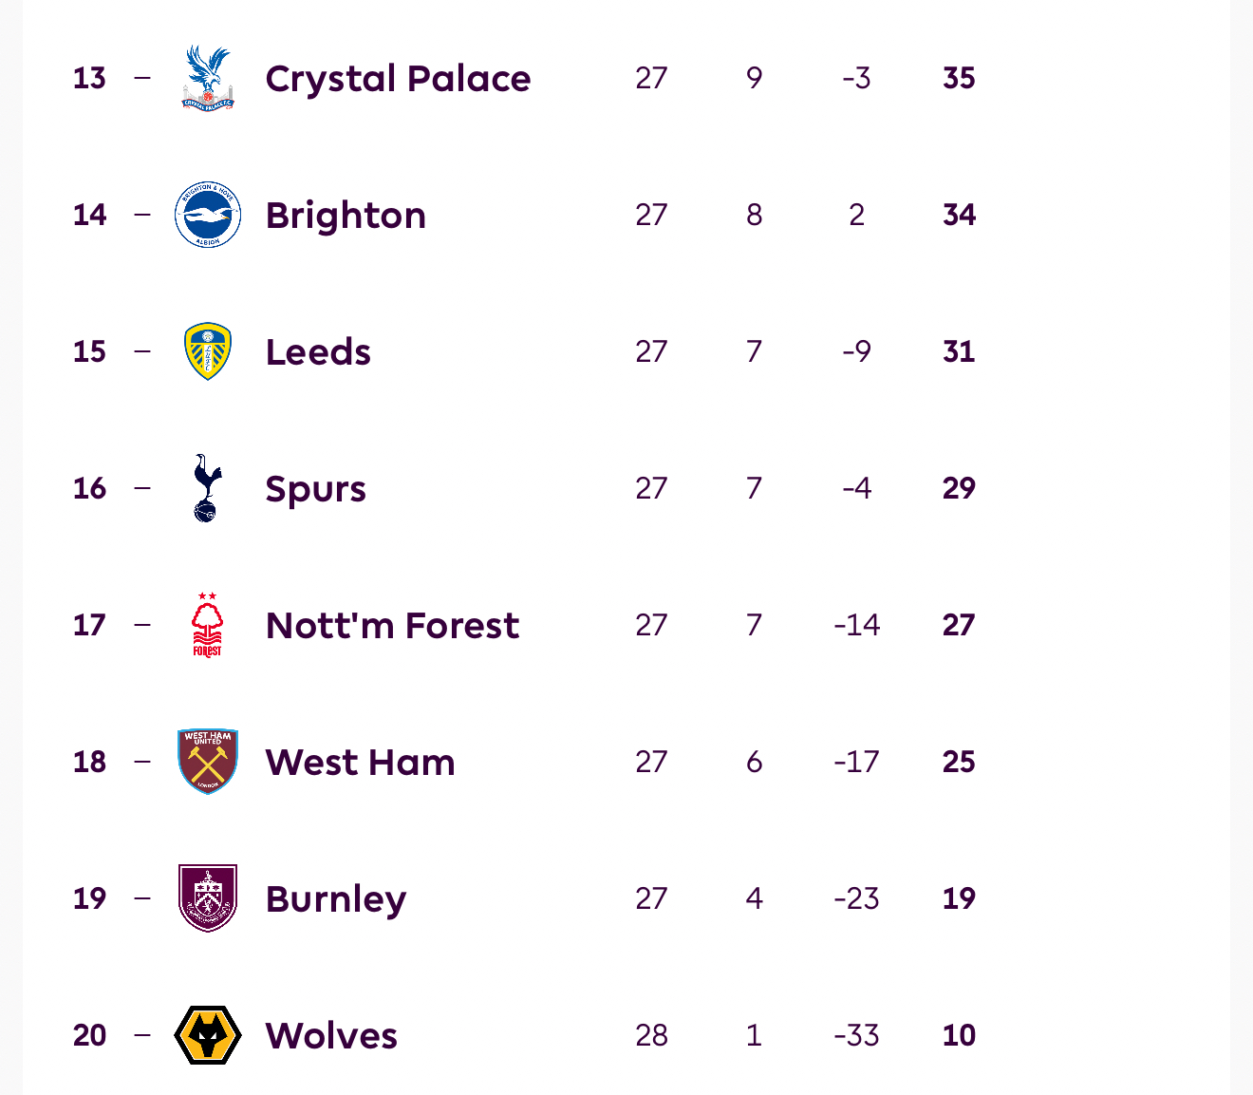The image size is (1253, 1095).
Task: Open the Brighton team name link
Action: [346, 216]
